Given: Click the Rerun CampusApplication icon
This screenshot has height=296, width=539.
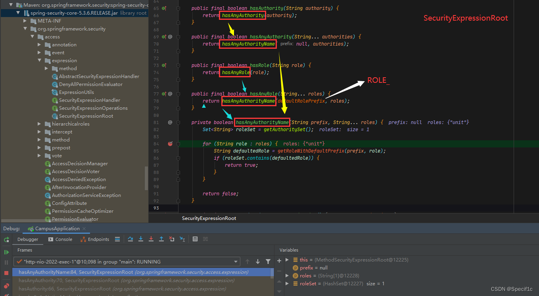Looking at the screenshot, I should pyautogui.click(x=6, y=239).
